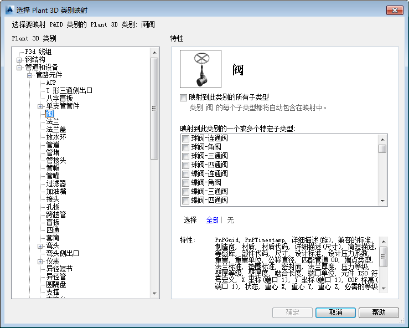The image size is (409, 328).
Task: Select 管帽 tree item
Action: click(53, 168)
